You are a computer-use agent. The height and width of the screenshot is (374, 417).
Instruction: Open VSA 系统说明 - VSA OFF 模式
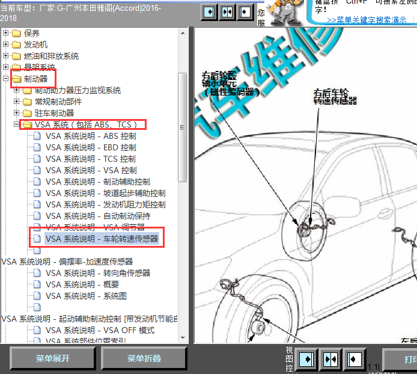tap(100, 330)
